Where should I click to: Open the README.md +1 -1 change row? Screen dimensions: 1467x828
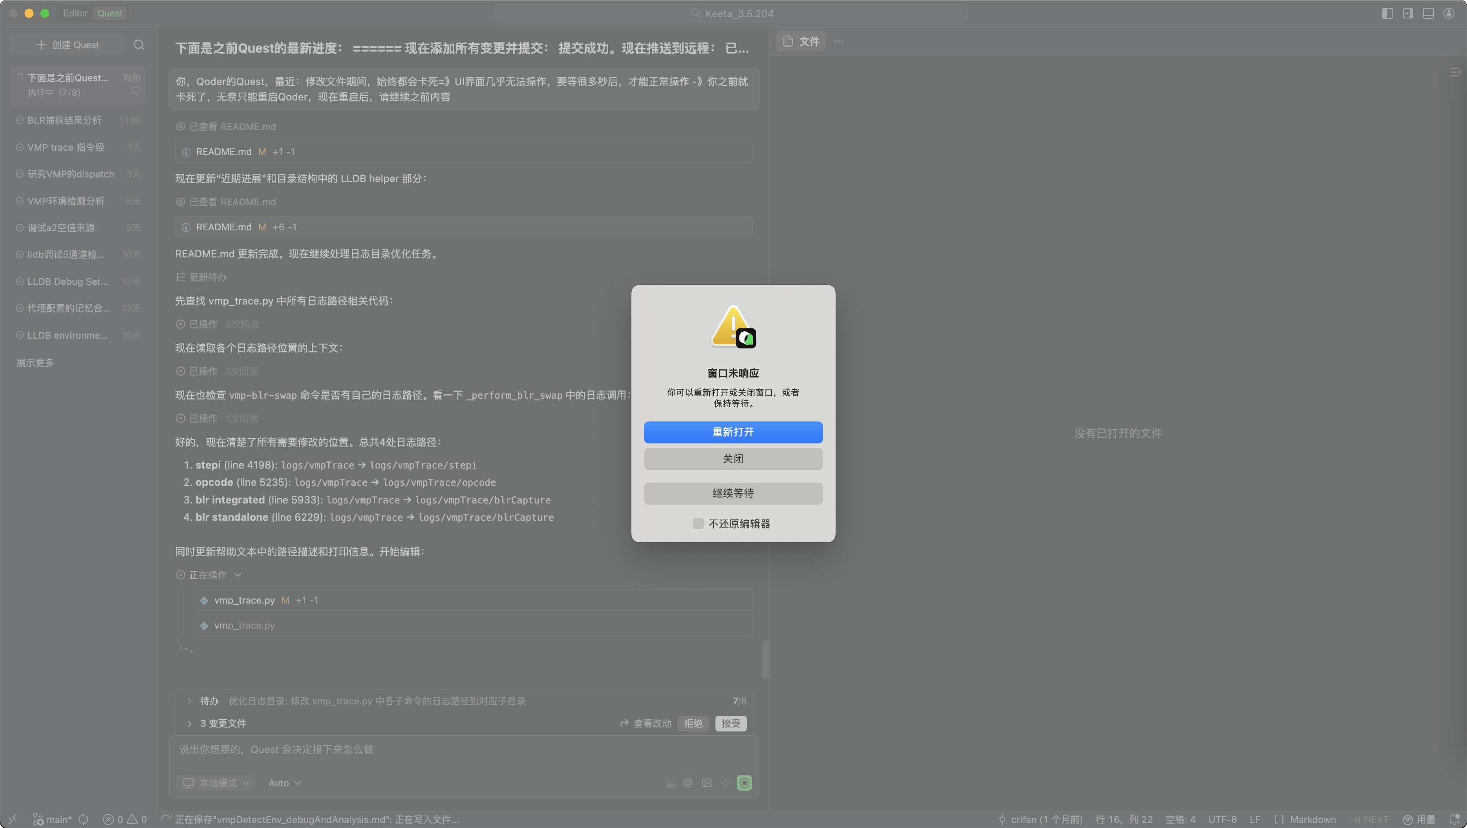[x=464, y=152]
